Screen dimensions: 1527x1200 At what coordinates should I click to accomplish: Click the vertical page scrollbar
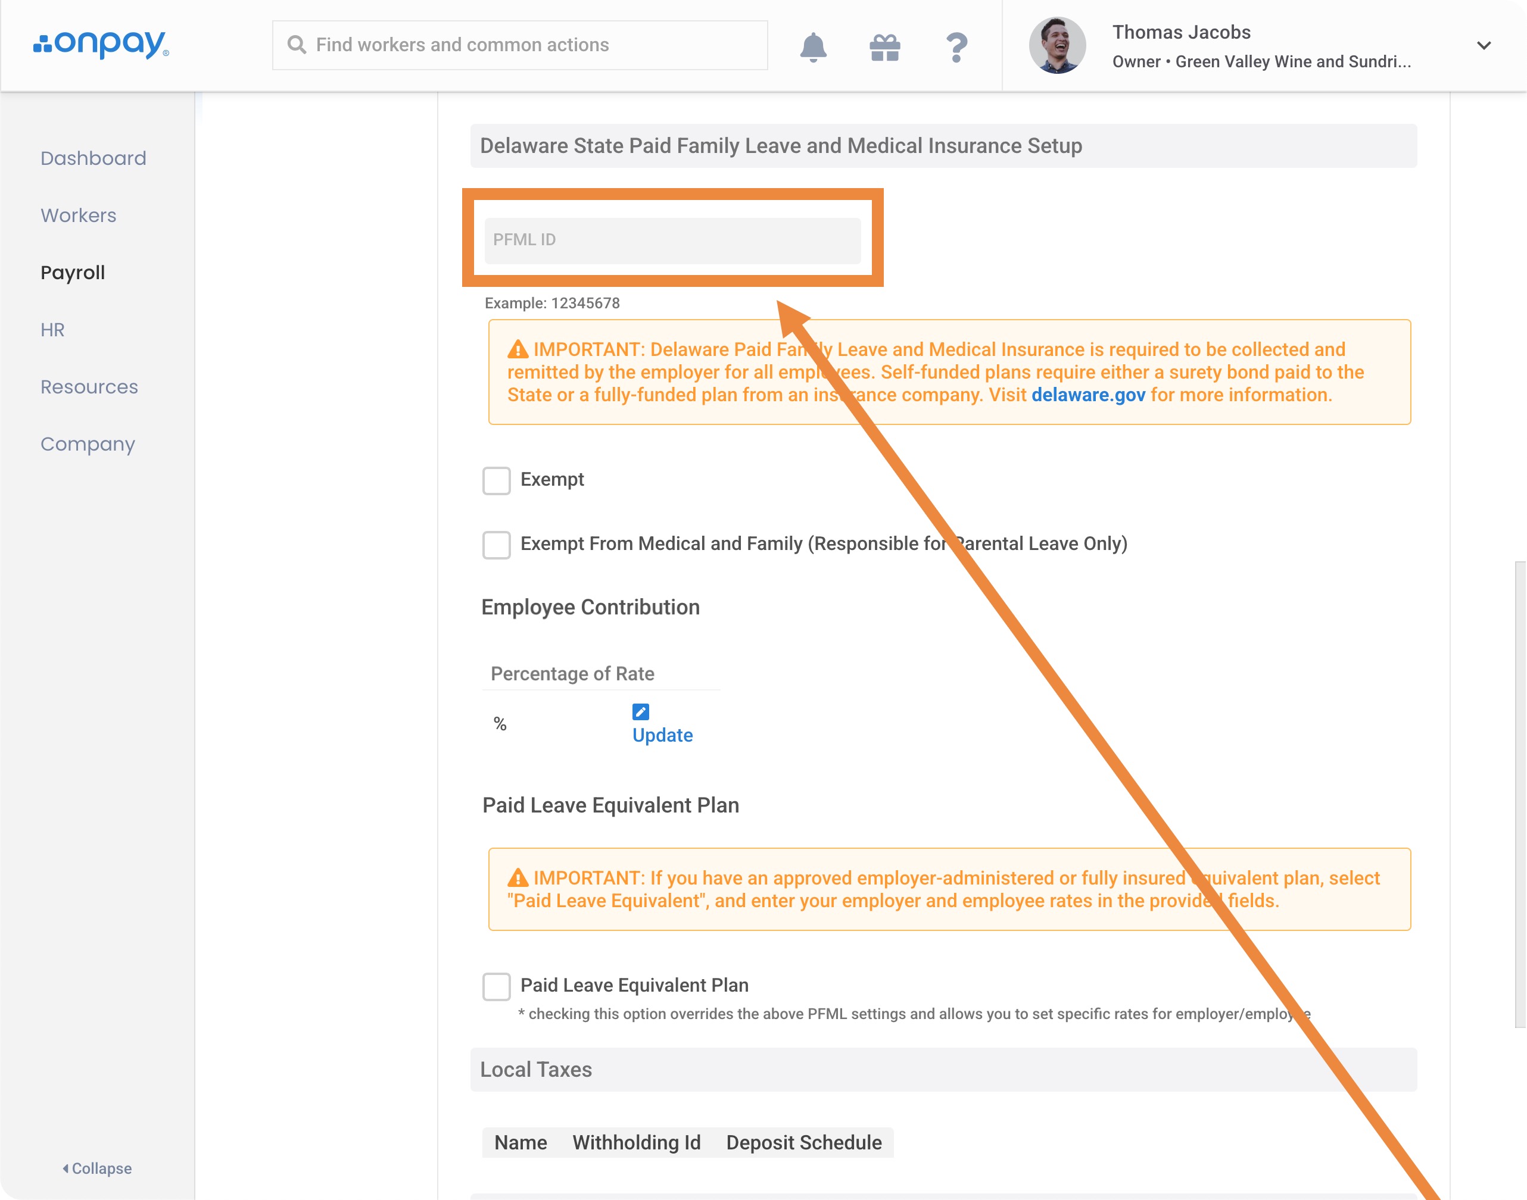1520,794
